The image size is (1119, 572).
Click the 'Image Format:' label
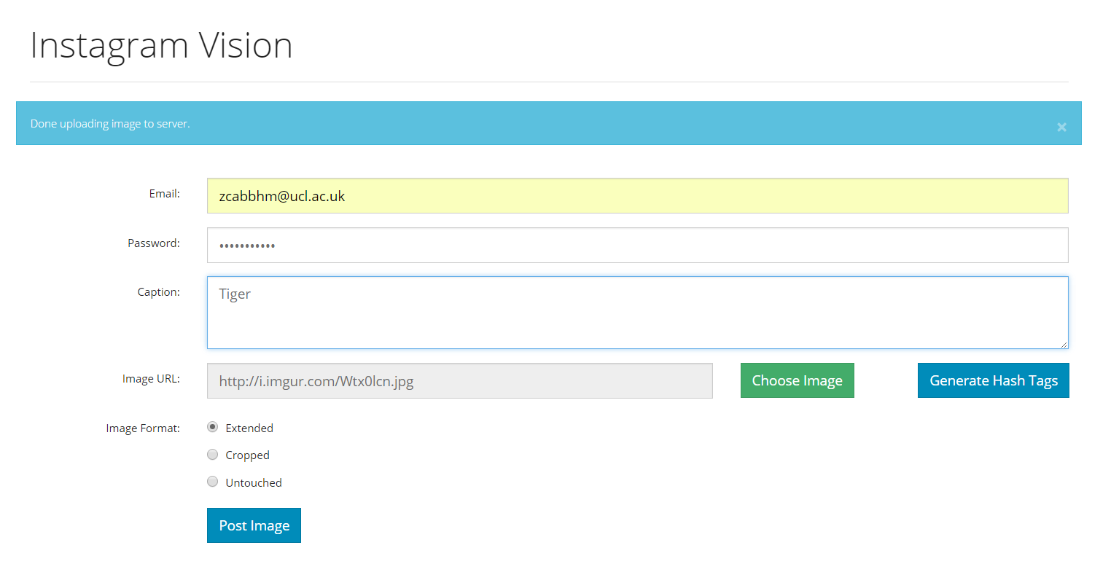(143, 428)
